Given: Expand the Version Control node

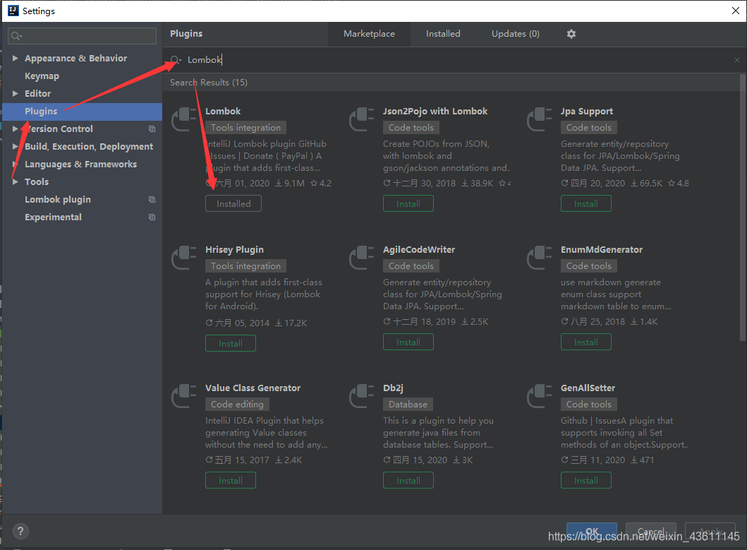Looking at the screenshot, I should tap(16, 128).
